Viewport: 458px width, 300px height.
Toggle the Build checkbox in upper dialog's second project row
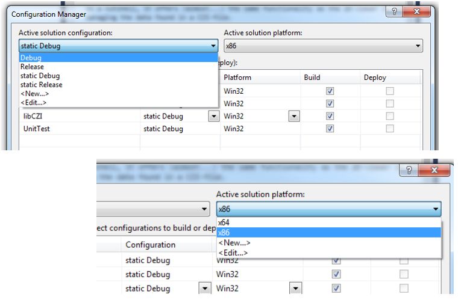[x=330, y=103]
